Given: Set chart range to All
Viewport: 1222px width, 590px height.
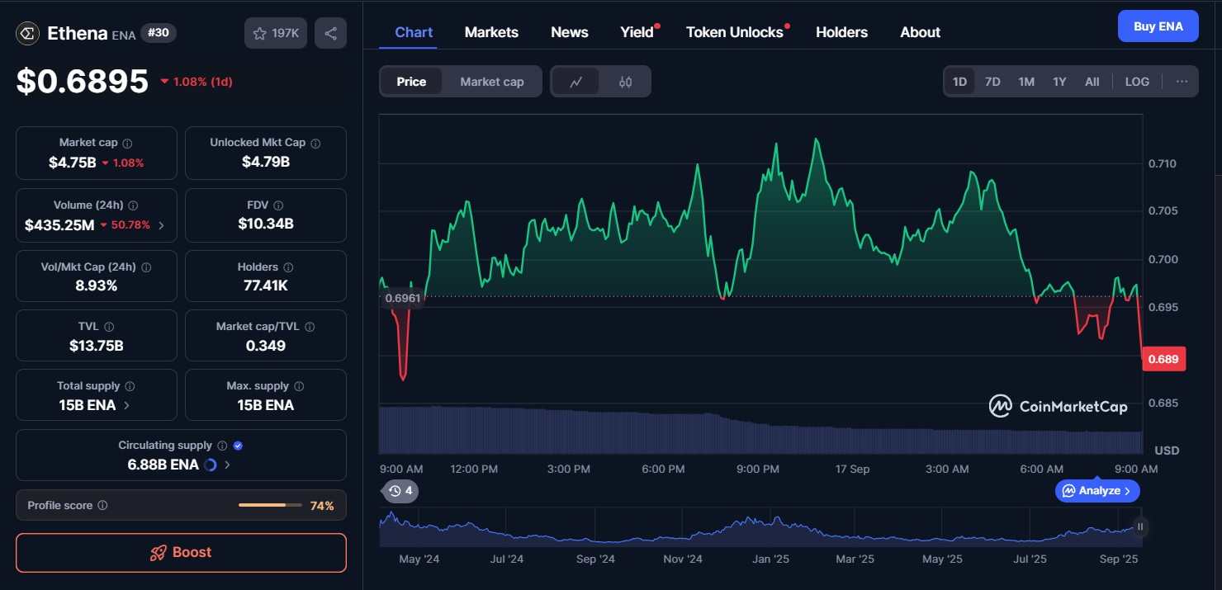Looking at the screenshot, I should 1092,82.
